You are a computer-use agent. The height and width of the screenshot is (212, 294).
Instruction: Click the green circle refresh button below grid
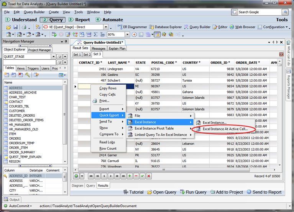[x=76, y=176]
